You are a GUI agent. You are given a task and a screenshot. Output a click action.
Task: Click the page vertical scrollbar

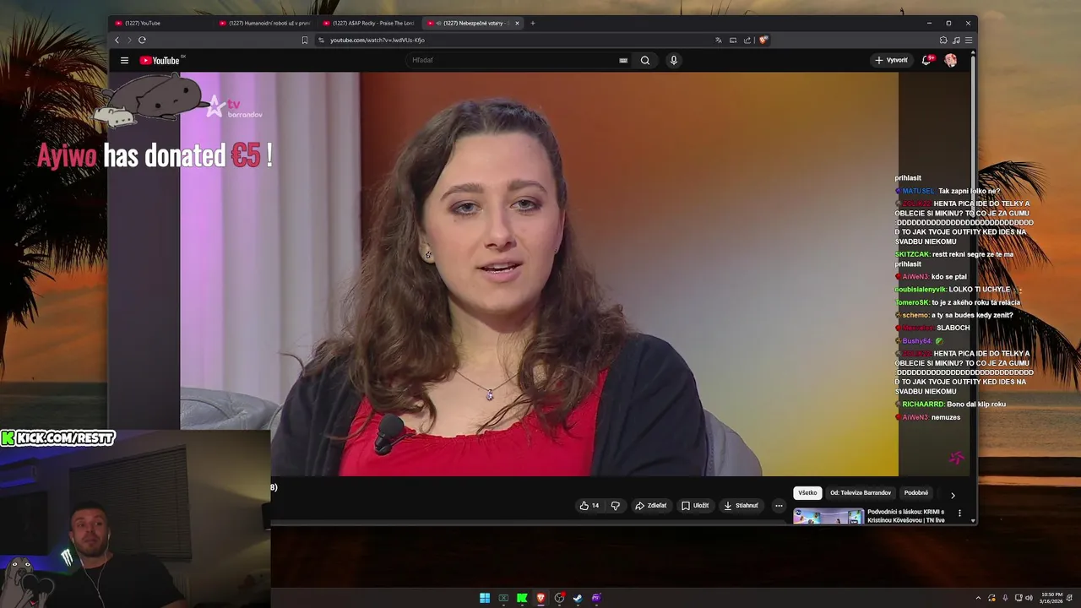coord(974,285)
